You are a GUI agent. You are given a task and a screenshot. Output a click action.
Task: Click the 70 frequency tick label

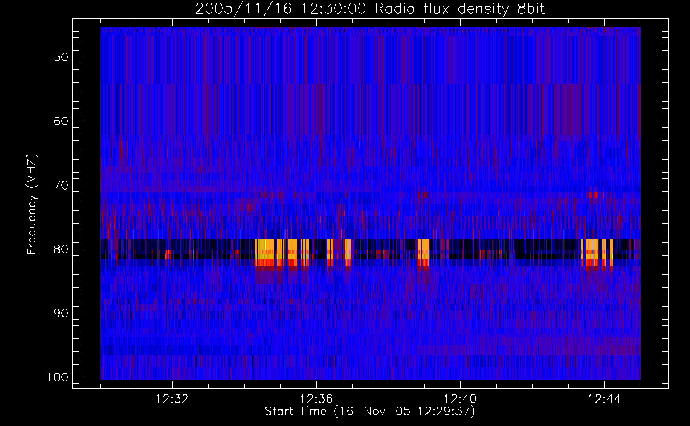click(61, 185)
